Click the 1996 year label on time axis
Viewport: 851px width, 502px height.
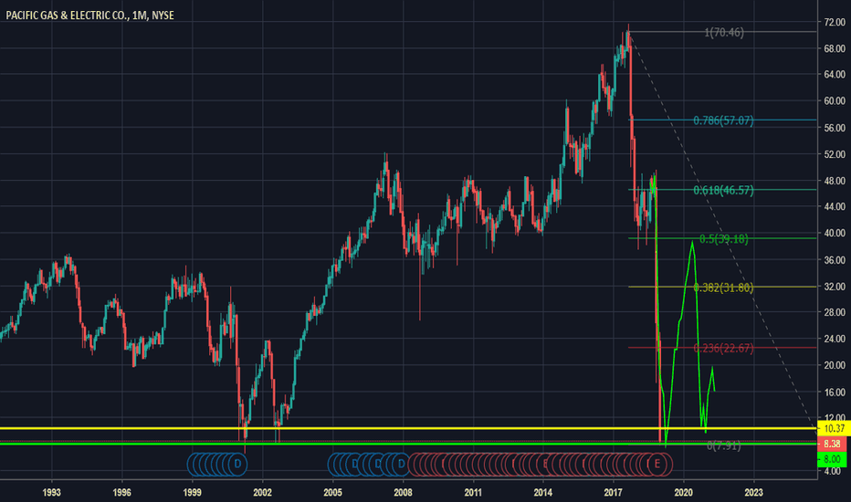tap(122, 493)
